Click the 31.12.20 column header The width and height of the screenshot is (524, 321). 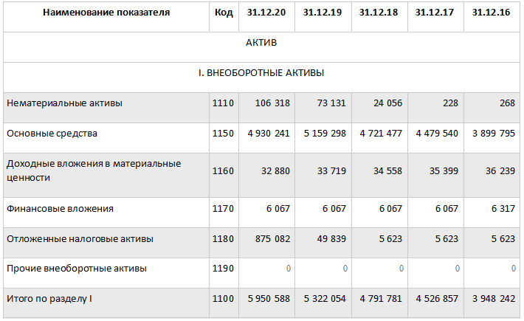pos(266,13)
